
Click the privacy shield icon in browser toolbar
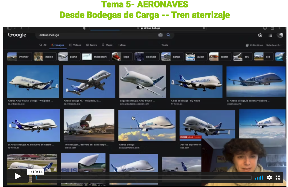pos(85,28)
